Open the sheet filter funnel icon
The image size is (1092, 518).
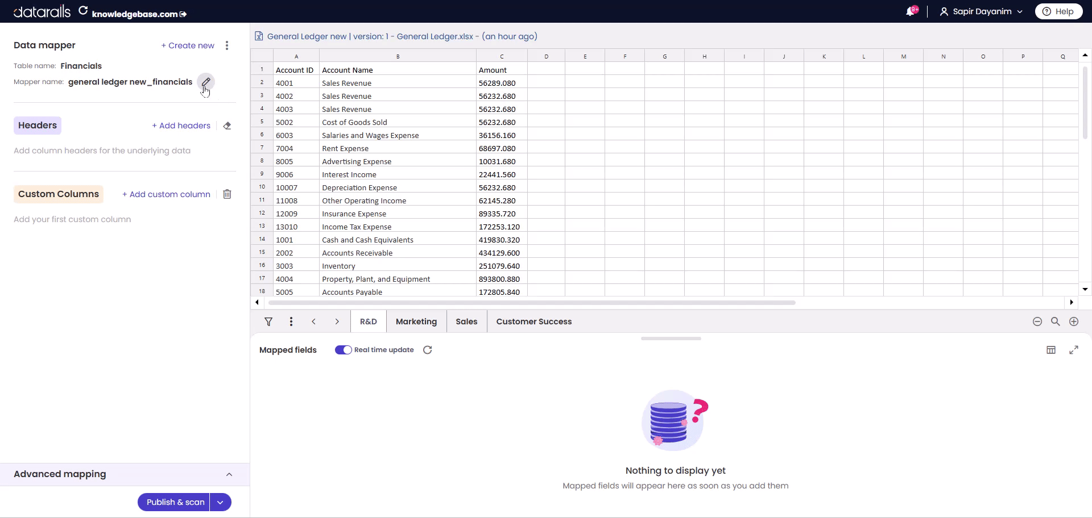click(x=268, y=321)
